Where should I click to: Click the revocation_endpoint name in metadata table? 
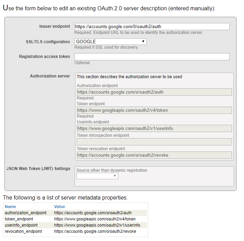[x=23, y=231]
